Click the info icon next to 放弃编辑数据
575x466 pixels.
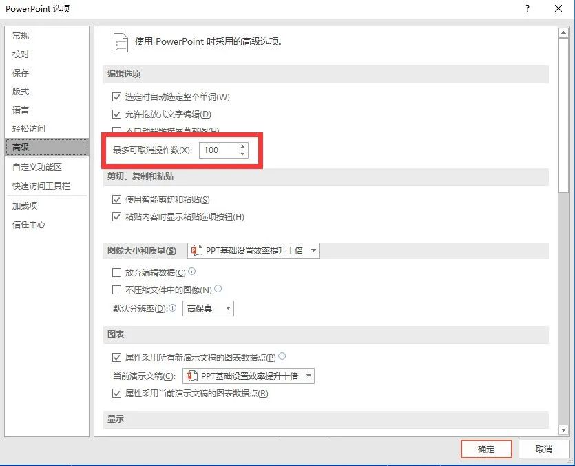(193, 272)
